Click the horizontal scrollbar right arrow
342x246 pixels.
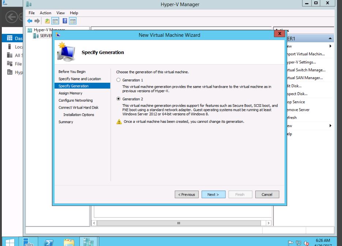click(x=268, y=223)
